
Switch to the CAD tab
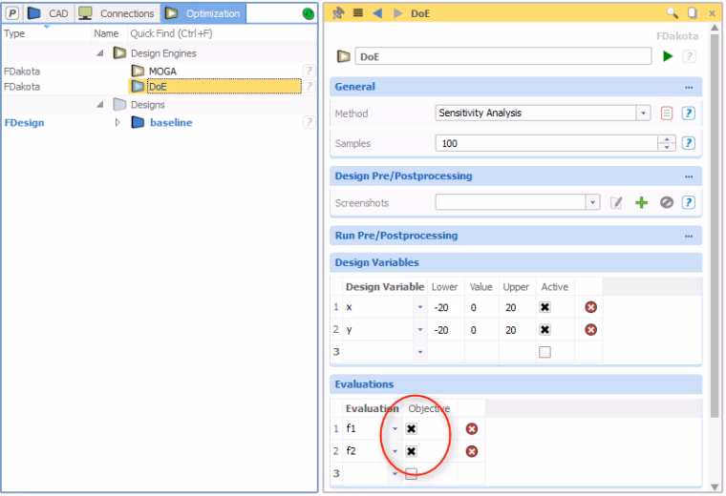(48, 13)
